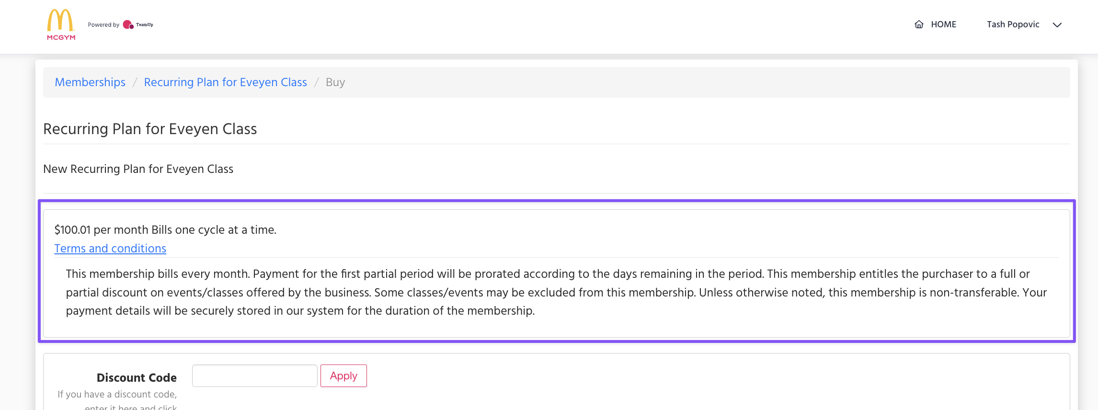Open the HOME navigation item

tap(943, 24)
